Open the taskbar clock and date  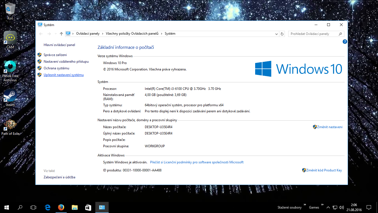tap(354, 207)
